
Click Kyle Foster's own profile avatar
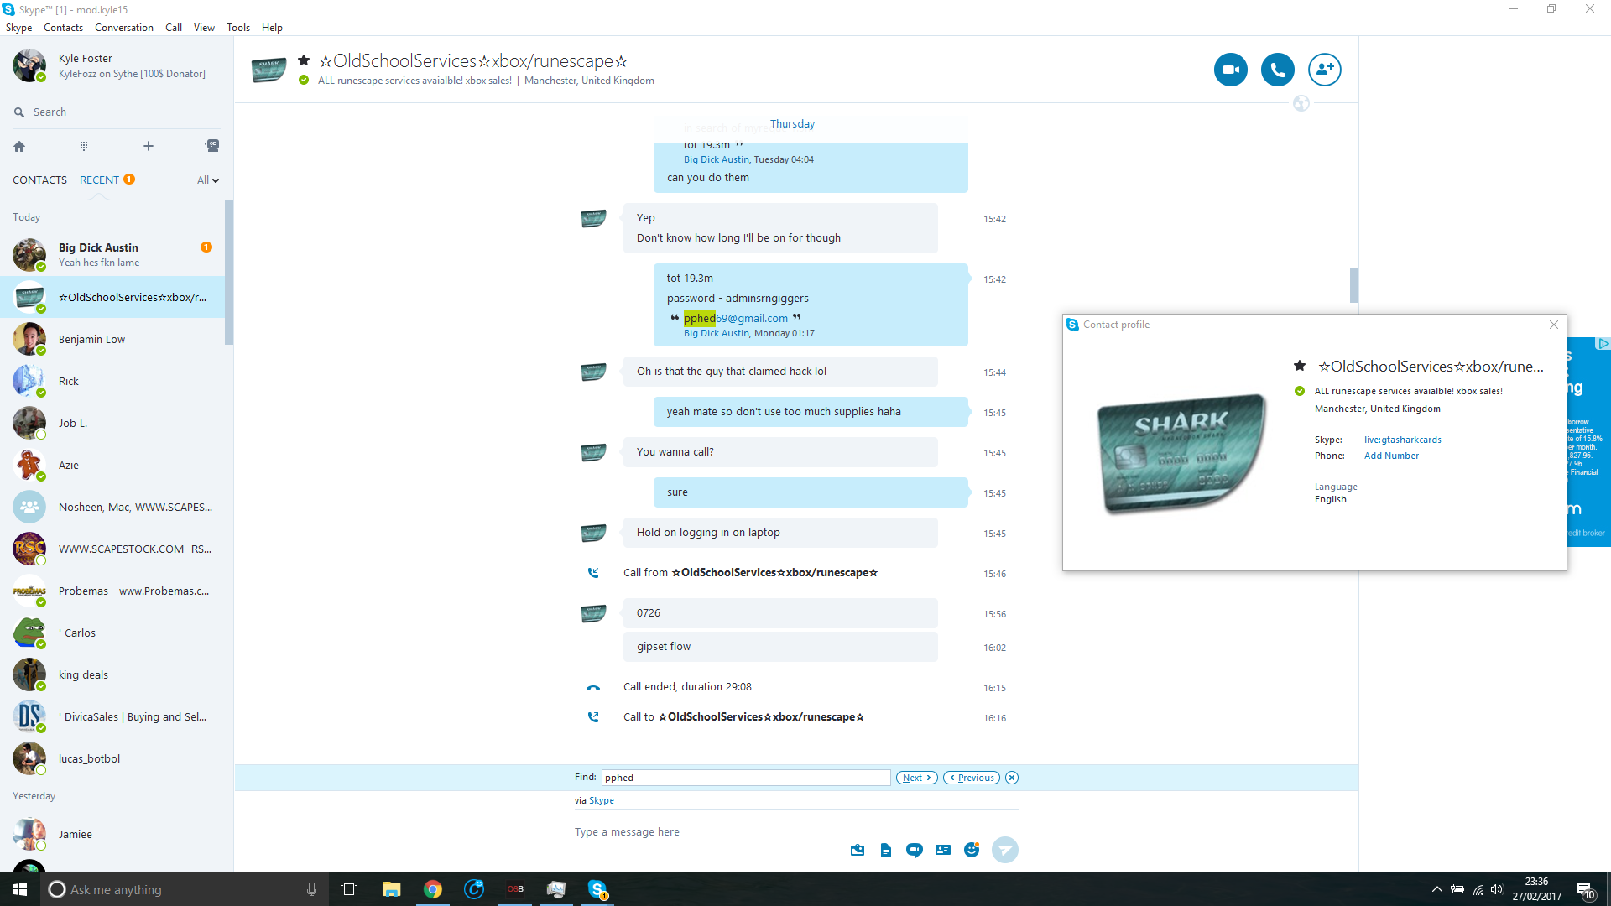coord(29,65)
